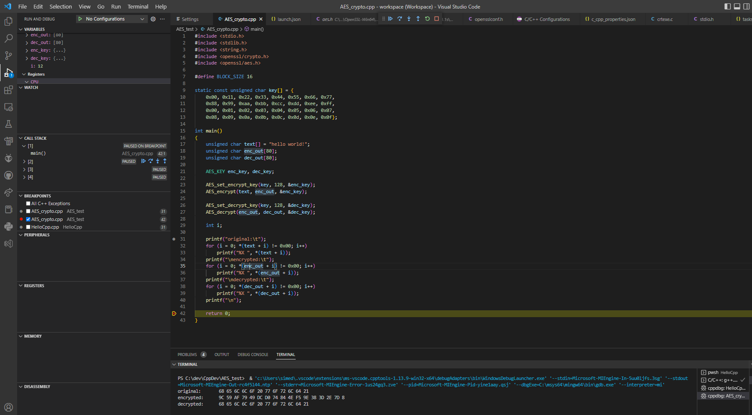The height and width of the screenshot is (415, 752).
Task: Expand the enc_key variable
Action: [x=27, y=50]
